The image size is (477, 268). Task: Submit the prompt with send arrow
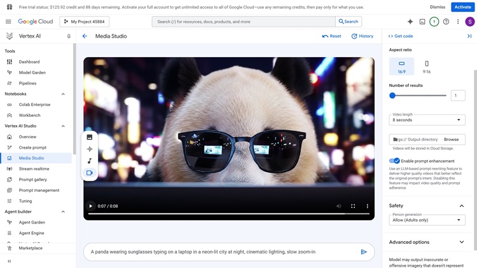coord(364,252)
